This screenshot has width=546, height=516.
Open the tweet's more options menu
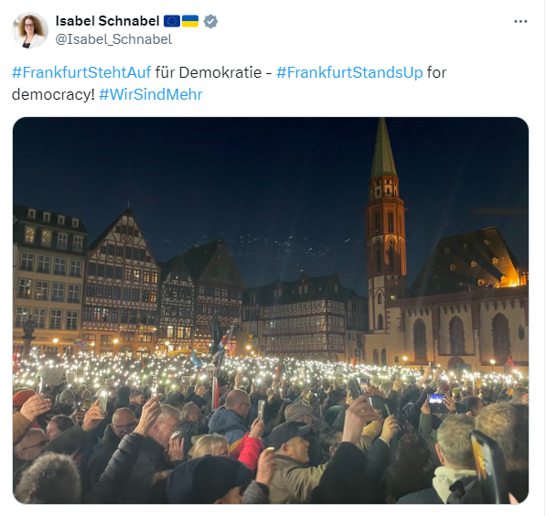(x=520, y=22)
